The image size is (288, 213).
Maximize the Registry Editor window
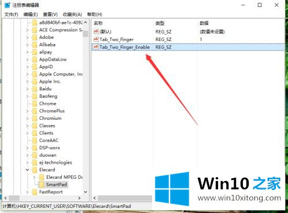tap(260, 5)
